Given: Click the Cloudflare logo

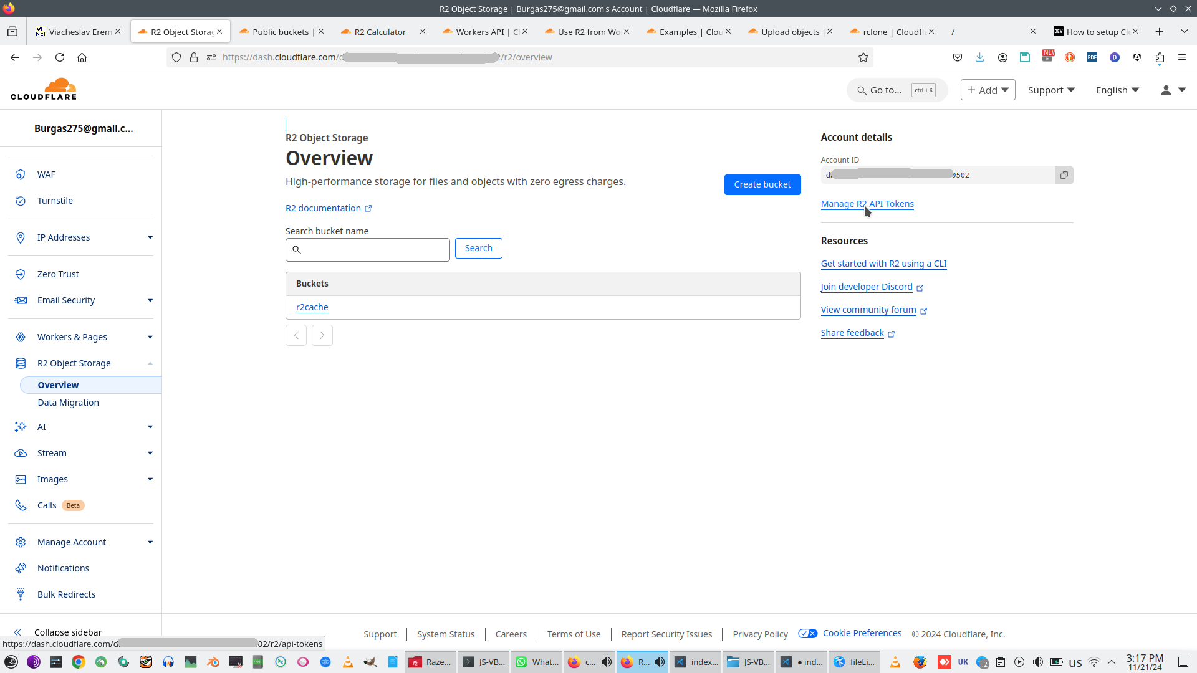Looking at the screenshot, I should click(44, 89).
